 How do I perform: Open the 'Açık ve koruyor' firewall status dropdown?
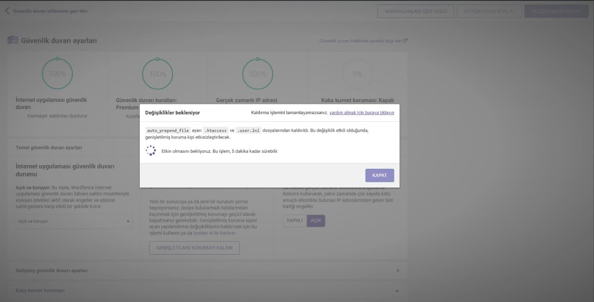[74, 221]
